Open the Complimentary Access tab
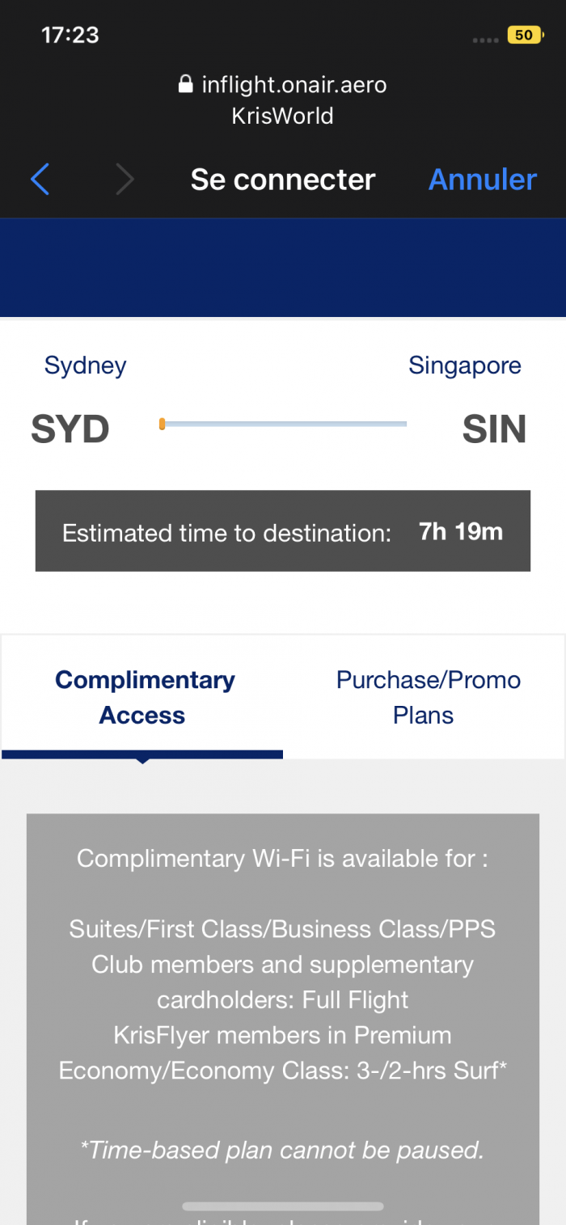The width and height of the screenshot is (566, 1225). pyautogui.click(x=142, y=697)
